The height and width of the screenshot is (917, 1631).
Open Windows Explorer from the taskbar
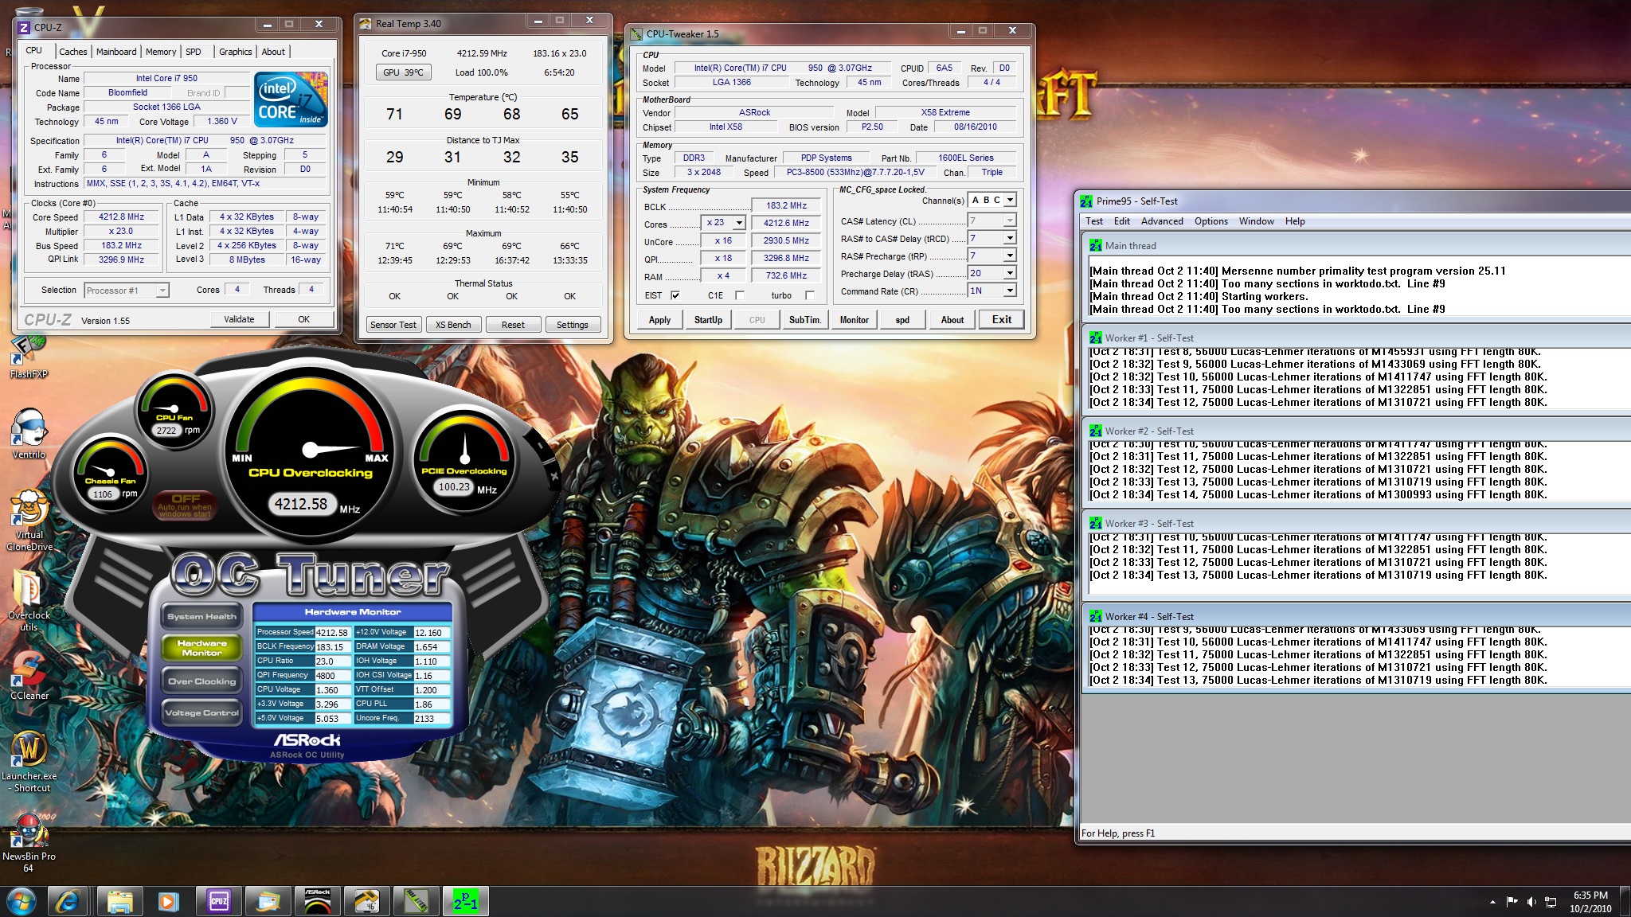[119, 902]
